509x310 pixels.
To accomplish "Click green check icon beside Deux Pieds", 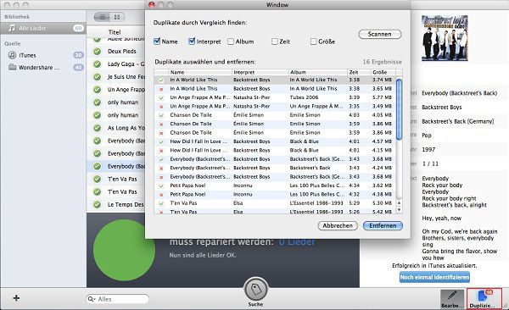I will pyautogui.click(x=97, y=51).
